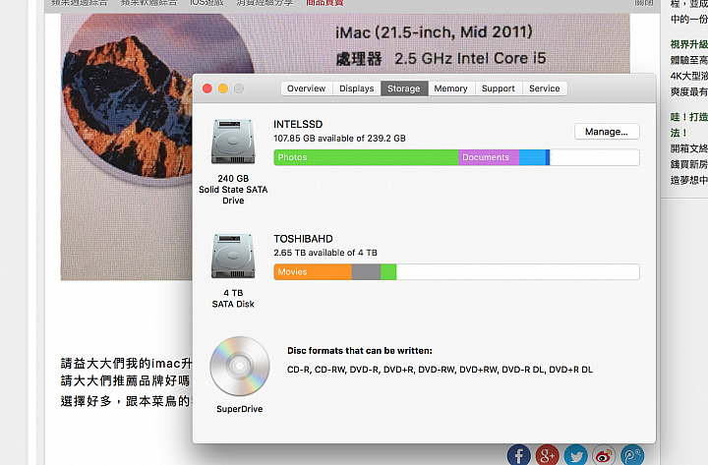This screenshot has width=708, height=465.
Task: Click 'Disc formats that can be written:' heading
Action: tap(360, 351)
